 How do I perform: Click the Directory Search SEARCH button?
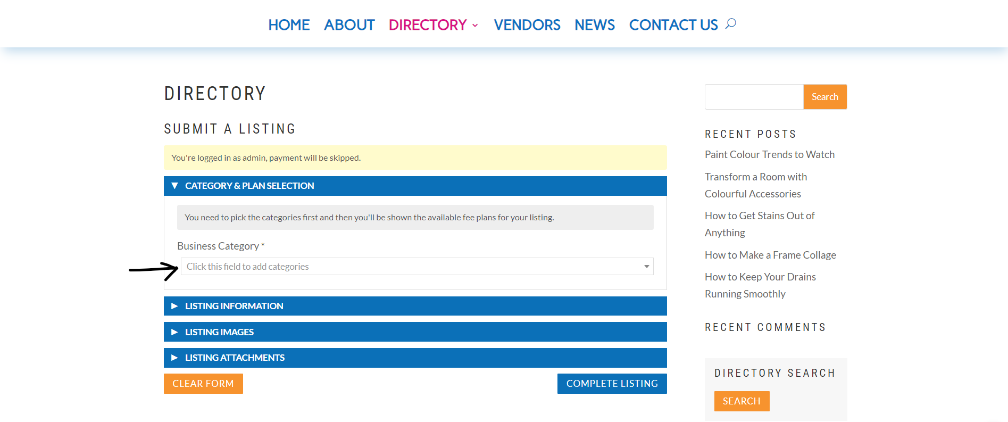click(x=742, y=401)
